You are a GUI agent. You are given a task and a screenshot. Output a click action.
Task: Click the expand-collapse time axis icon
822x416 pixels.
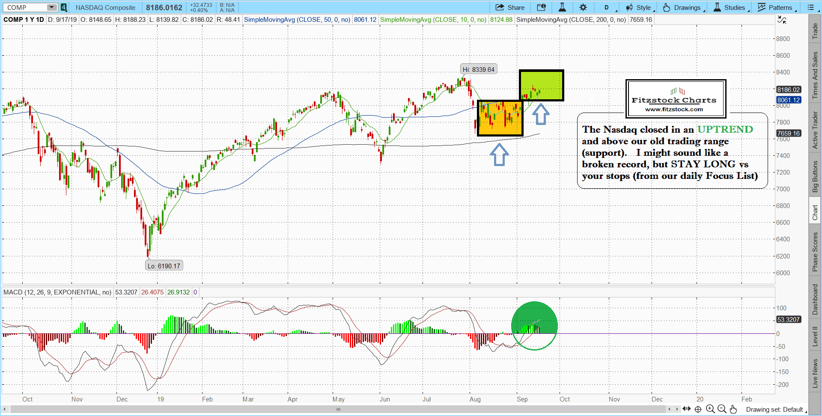tap(686, 409)
